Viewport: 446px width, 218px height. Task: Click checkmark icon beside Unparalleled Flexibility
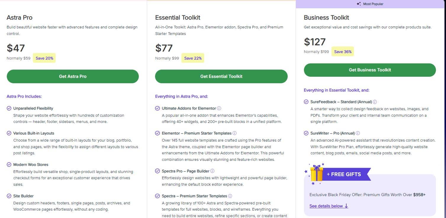point(9,108)
